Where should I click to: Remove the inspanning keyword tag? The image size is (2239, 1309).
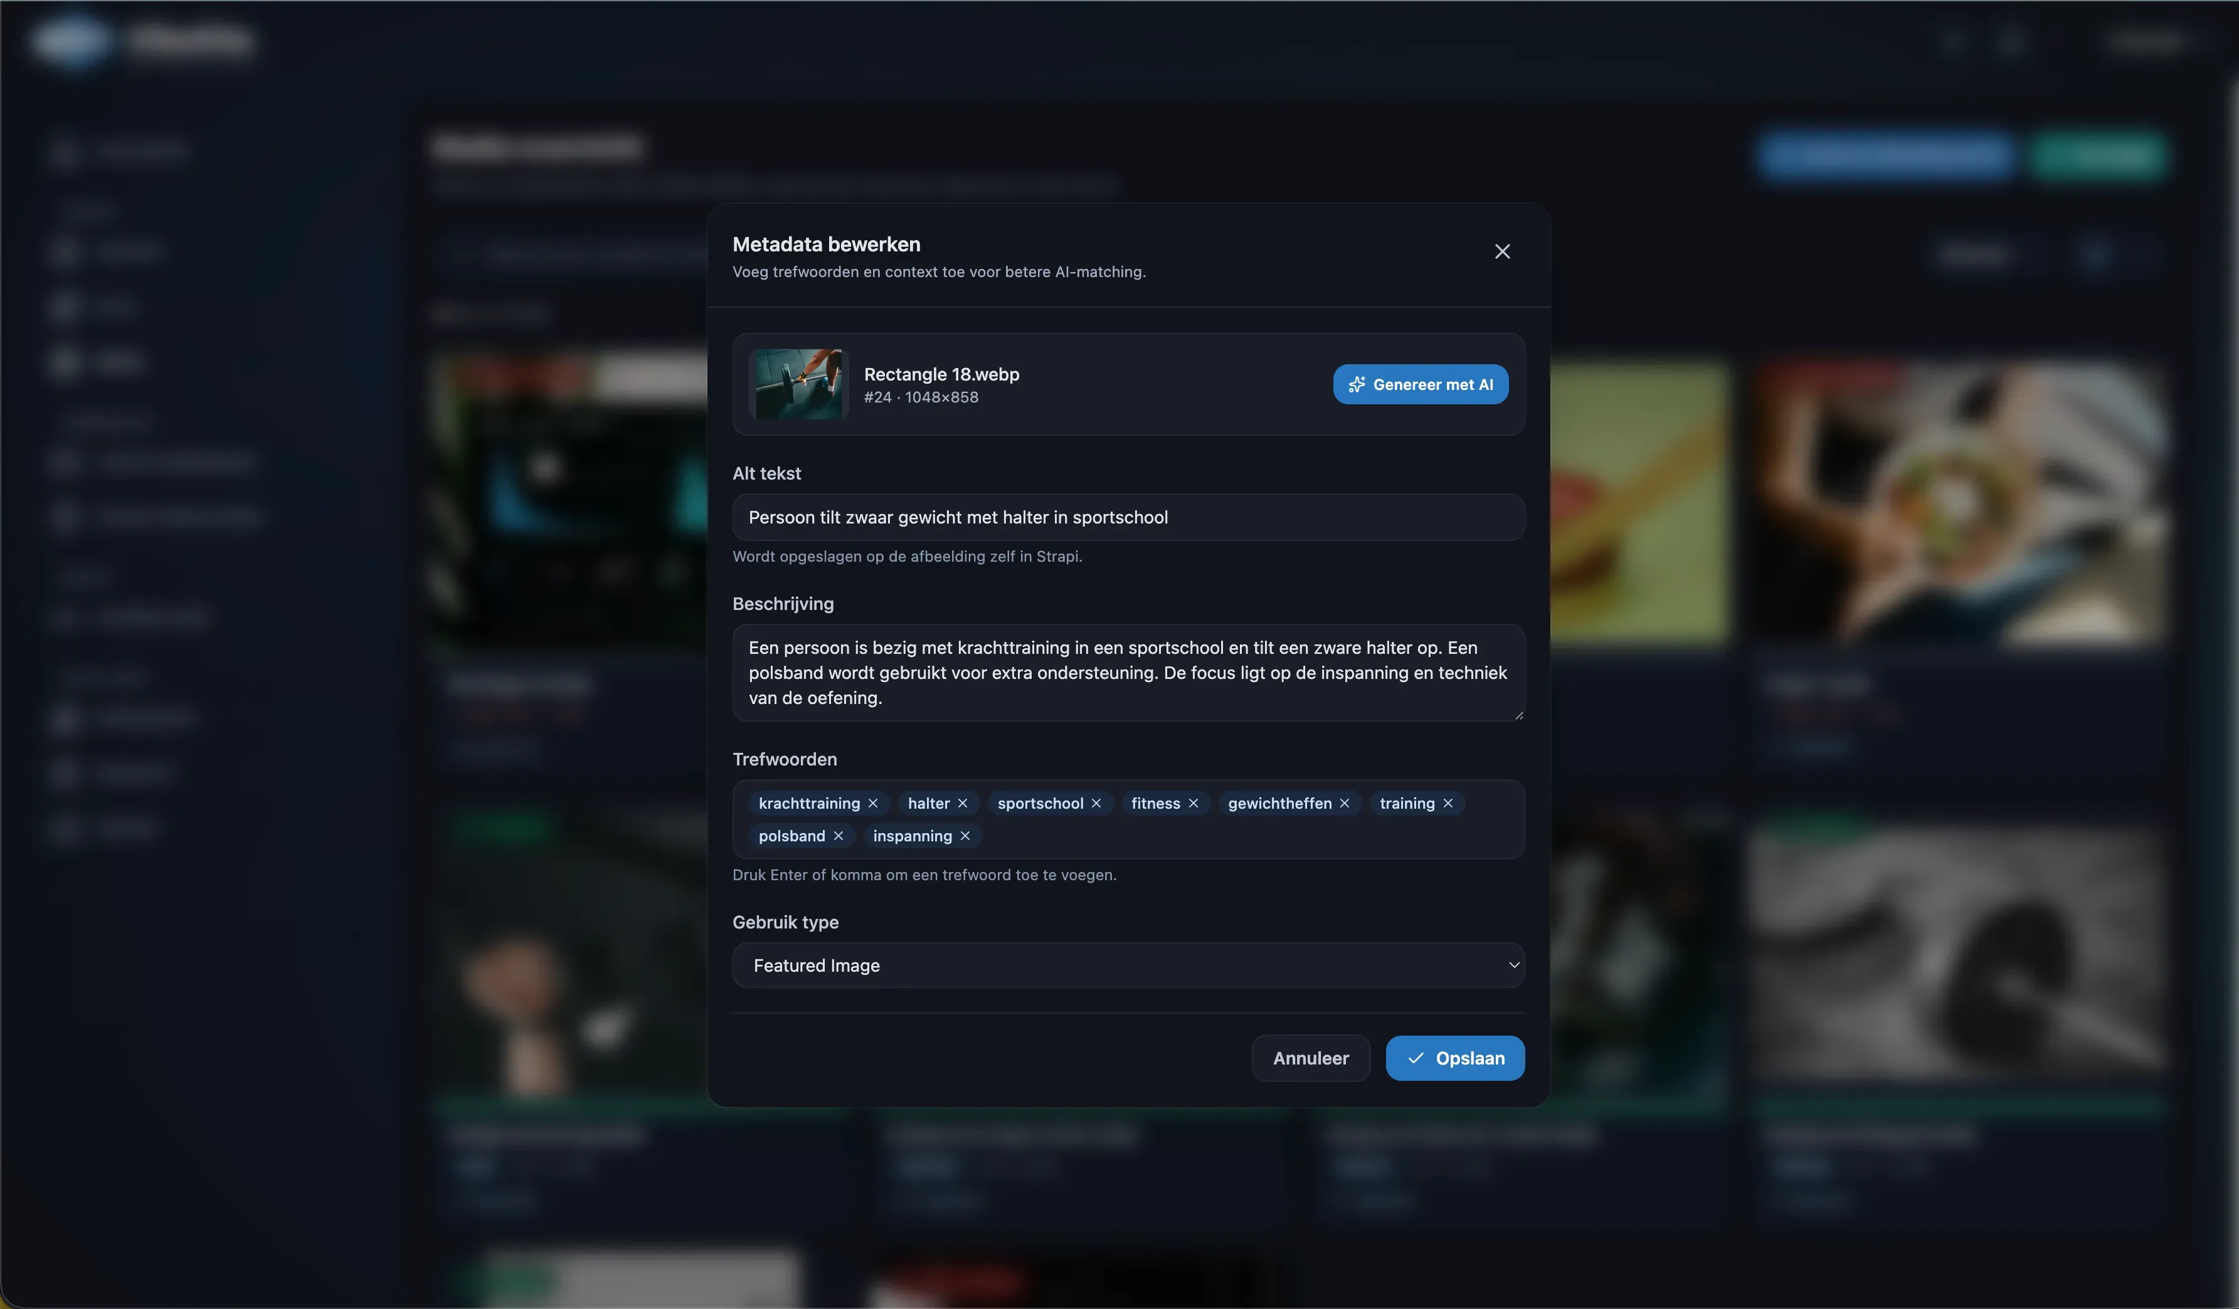(965, 836)
